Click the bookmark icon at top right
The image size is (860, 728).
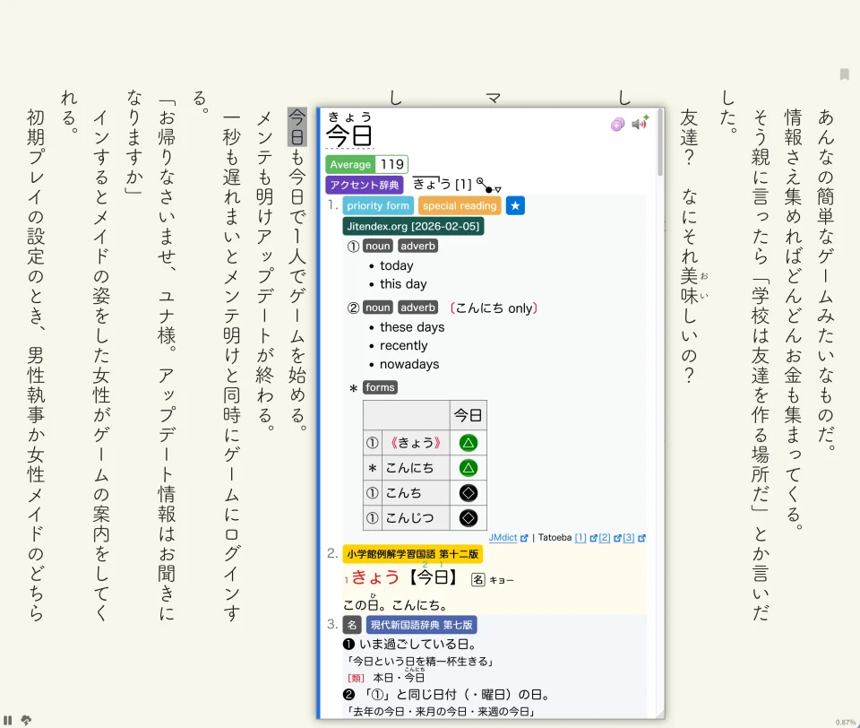point(845,74)
